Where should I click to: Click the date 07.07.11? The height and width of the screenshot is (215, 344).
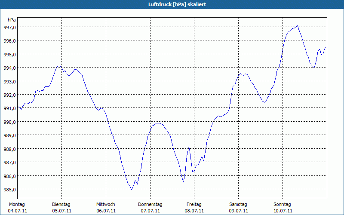pyautogui.click(x=150, y=211)
